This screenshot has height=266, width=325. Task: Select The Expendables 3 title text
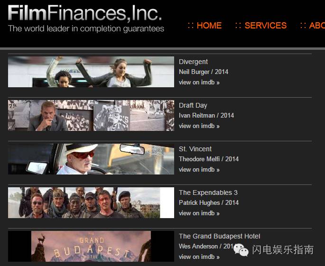[x=208, y=193]
